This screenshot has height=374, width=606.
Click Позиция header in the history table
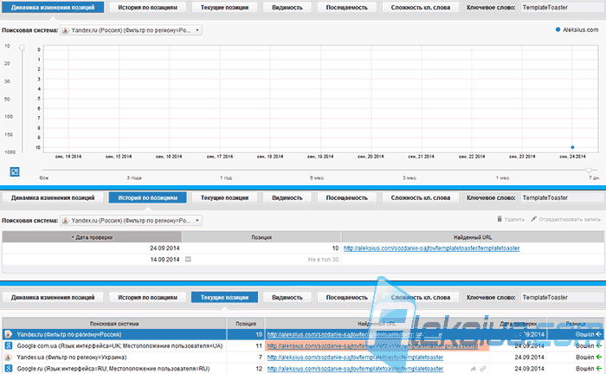pos(261,237)
